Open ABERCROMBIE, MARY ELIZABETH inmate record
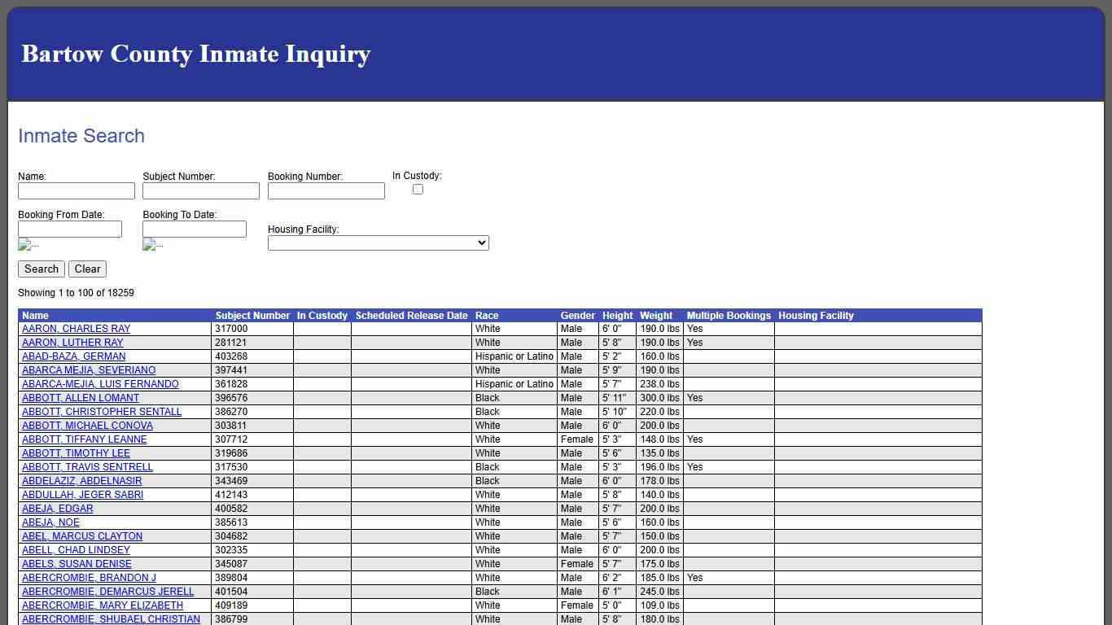This screenshot has width=1112, height=625. (101, 605)
